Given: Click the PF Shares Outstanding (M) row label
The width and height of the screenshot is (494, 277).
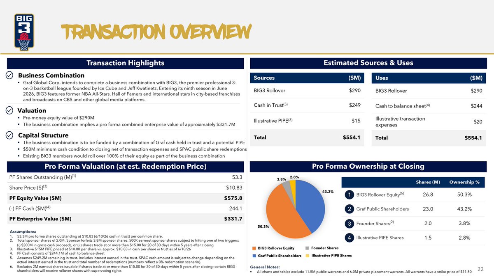Looking at the screenshot, I should pos(43,177).
